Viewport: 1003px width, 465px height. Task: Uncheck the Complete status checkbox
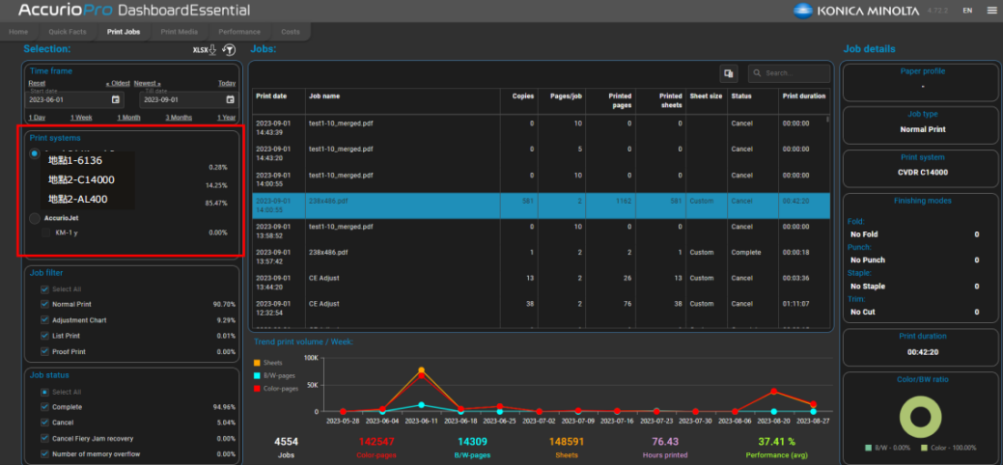tap(44, 407)
